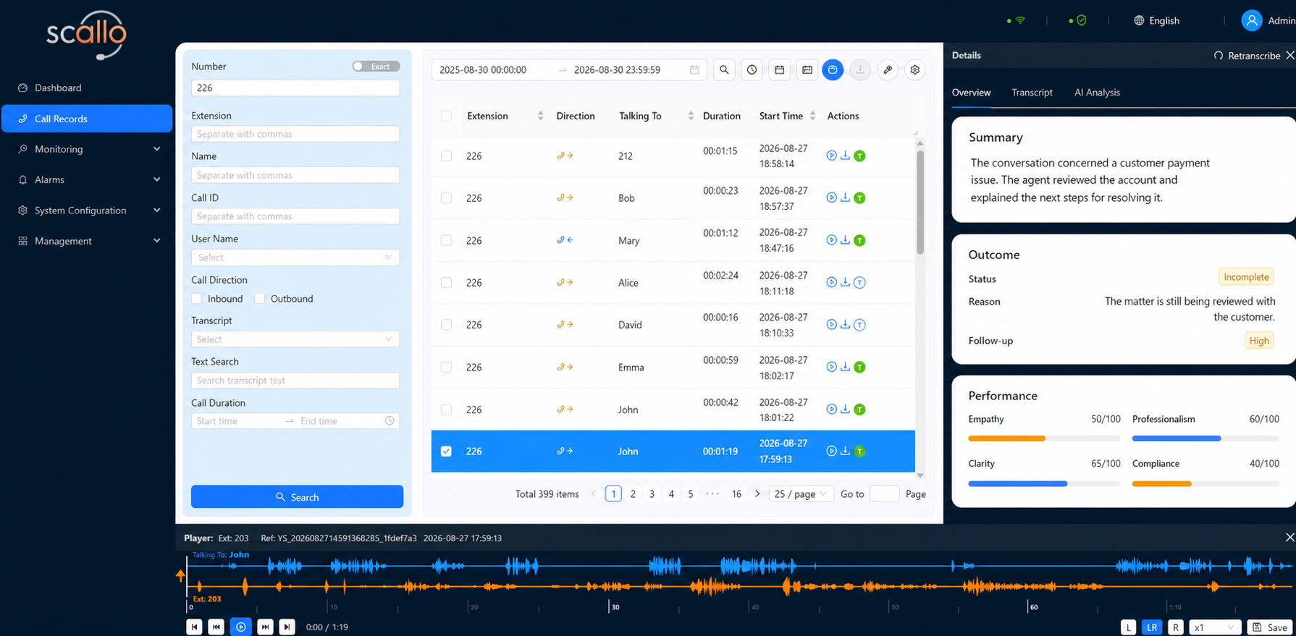Click the Retranscribe refresh icon

[1219, 56]
